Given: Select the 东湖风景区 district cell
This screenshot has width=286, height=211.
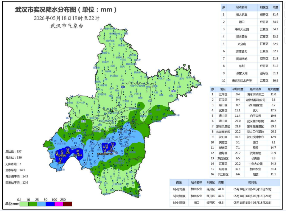Looking at the screenshot, I should pos(223,126).
